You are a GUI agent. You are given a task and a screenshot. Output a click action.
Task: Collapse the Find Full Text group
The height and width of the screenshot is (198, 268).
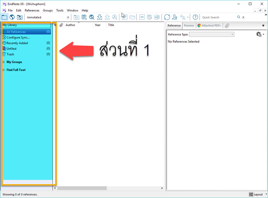[3, 70]
